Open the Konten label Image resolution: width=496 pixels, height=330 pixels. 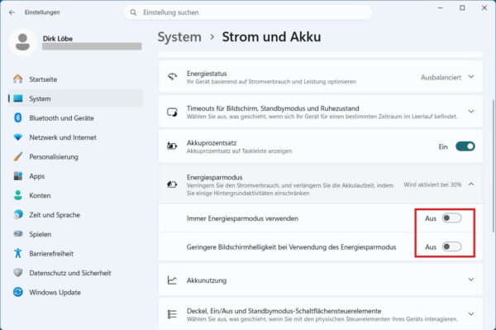(40, 195)
